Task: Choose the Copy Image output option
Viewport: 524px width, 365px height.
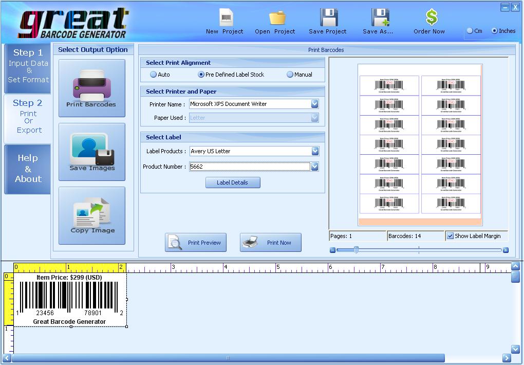Action: point(92,215)
